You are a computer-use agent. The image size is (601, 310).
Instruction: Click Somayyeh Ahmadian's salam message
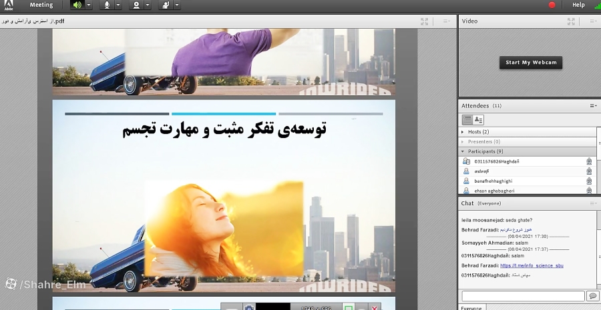[494, 243]
